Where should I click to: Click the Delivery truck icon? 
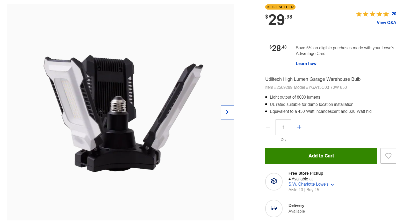coord(274,208)
